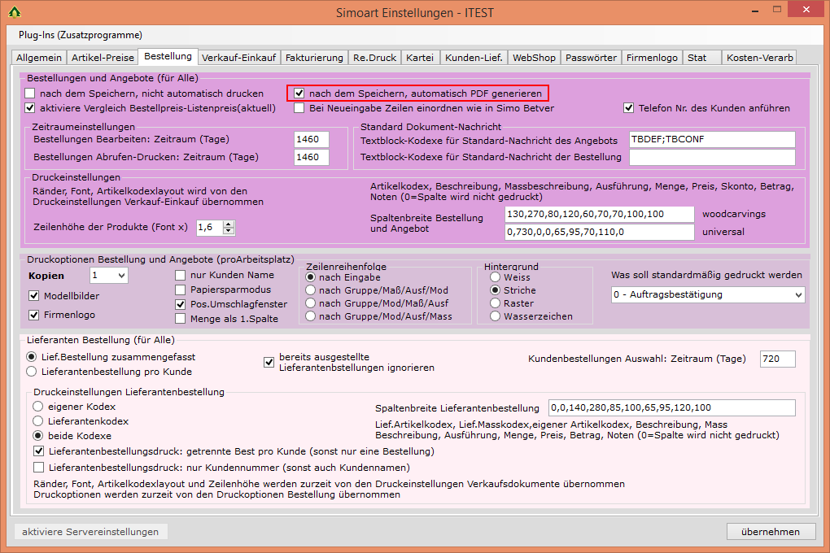Select 'Lieferantenbestellung pro Kunde' option

coord(32,372)
